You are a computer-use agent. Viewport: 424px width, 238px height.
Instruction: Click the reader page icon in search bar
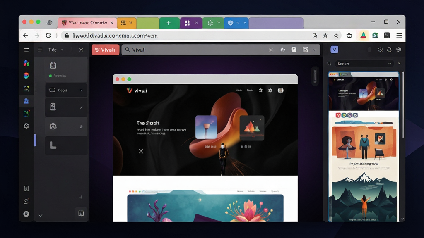tap(306, 50)
